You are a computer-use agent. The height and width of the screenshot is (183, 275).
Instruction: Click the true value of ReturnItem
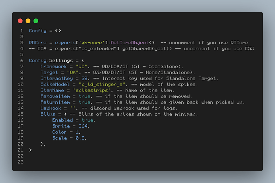pos(84,103)
